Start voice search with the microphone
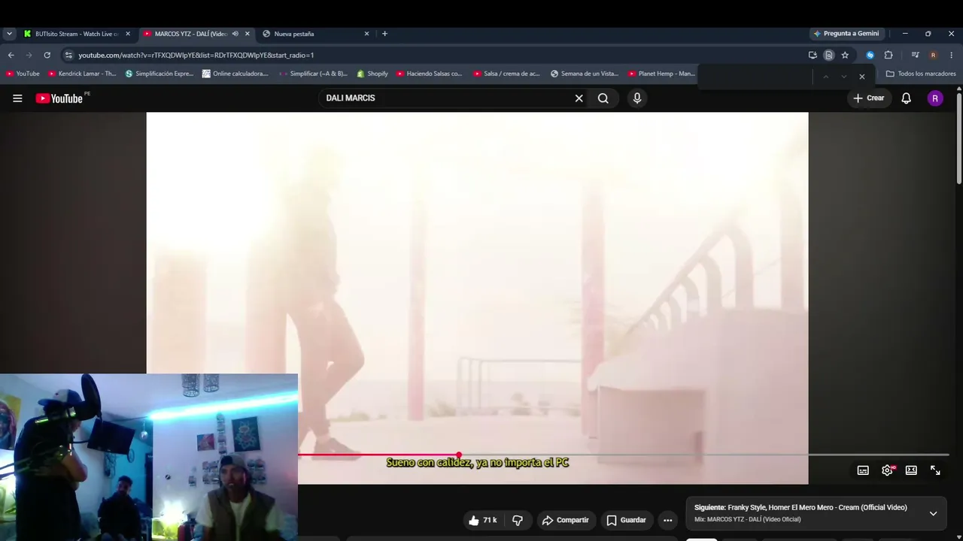Screen dimensions: 963x541 (637, 98)
